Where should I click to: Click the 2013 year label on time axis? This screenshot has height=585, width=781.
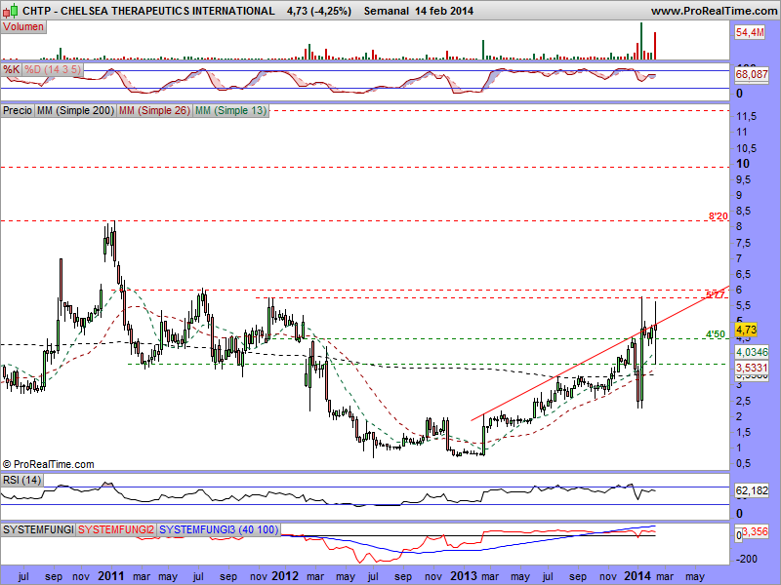(x=463, y=576)
